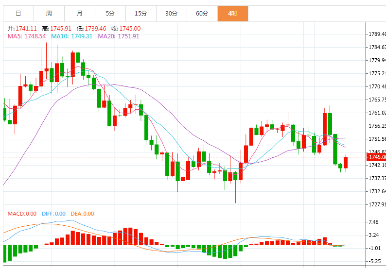Click the DEA:0.00 label
The image size is (386, 268).
pos(82,214)
